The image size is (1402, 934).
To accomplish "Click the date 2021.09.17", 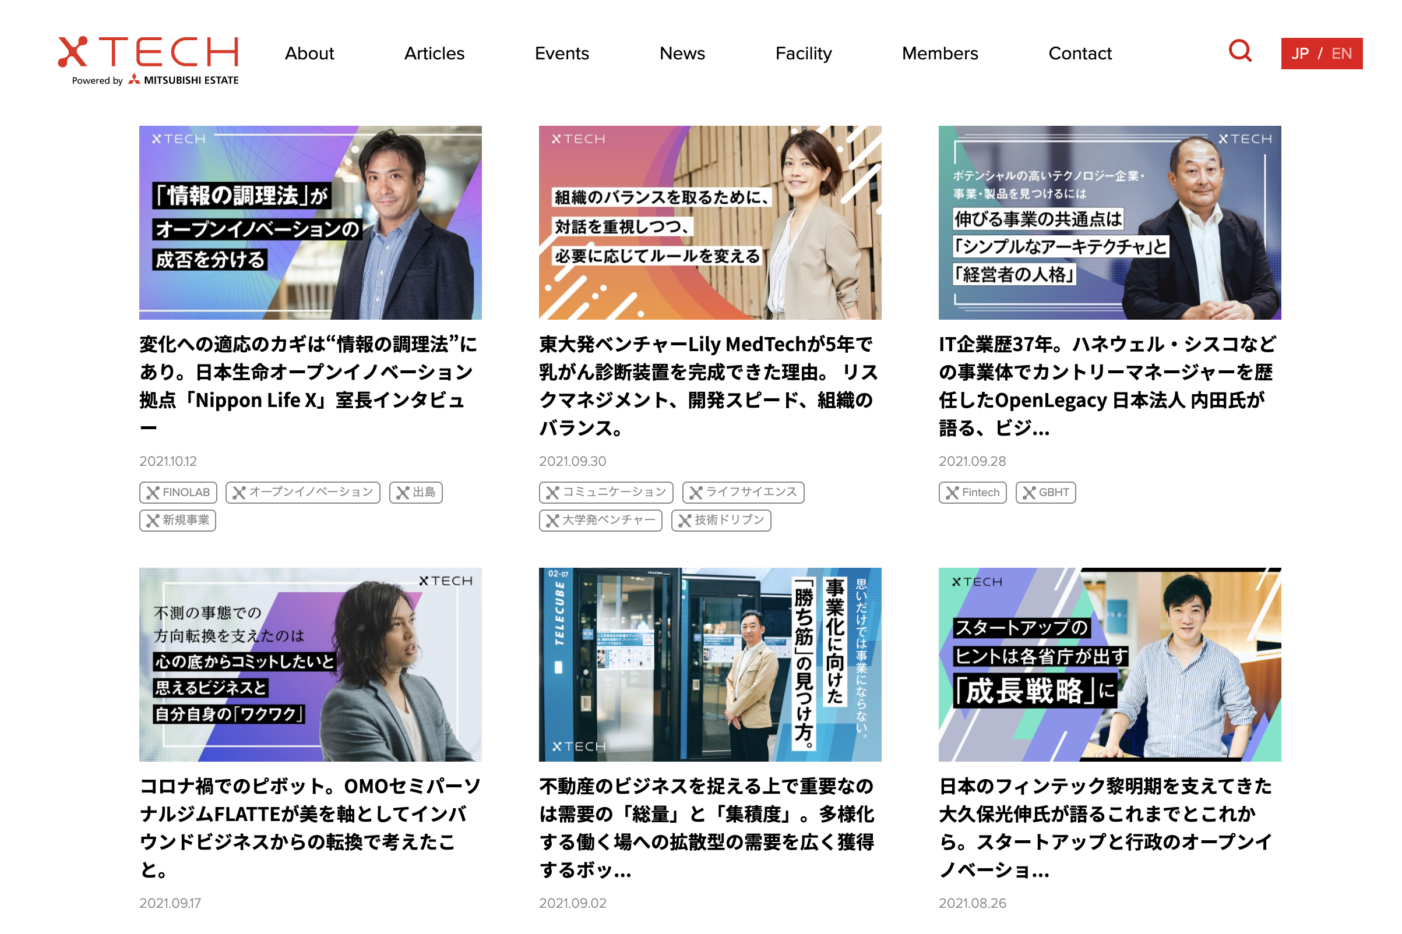I will [170, 903].
